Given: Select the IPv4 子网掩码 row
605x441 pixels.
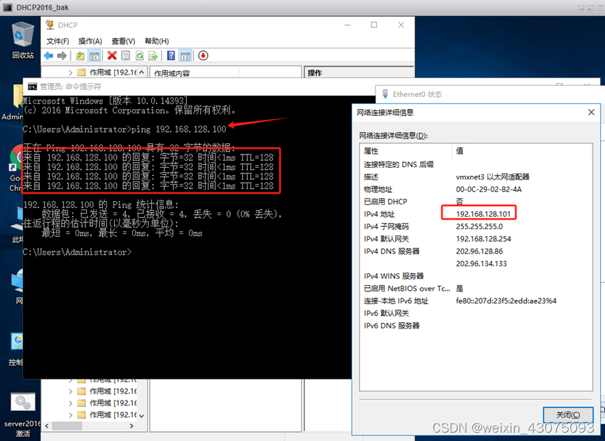Looking at the screenshot, I should pos(476,226).
